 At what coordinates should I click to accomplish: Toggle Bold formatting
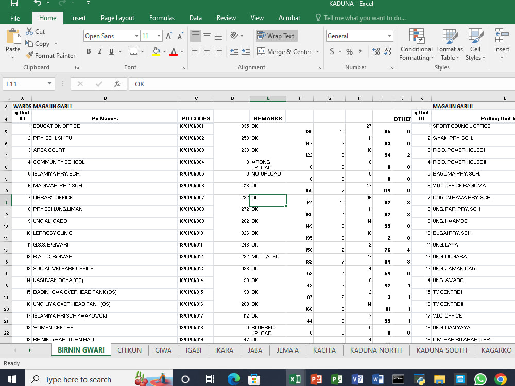point(89,51)
